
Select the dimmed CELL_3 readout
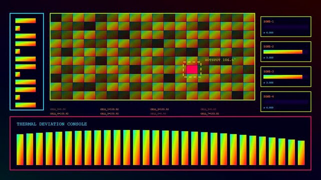(x=208, y=109)
